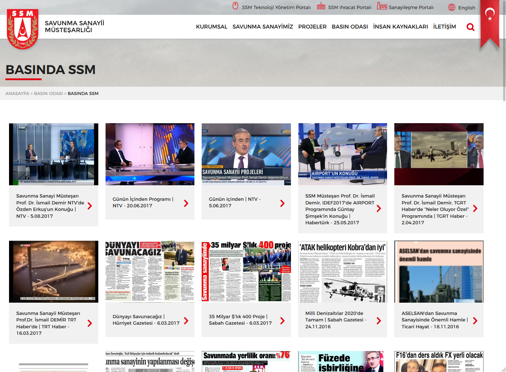The height and width of the screenshot is (372, 506).
Task: Click the page vertical scrollbar
Action: point(504,51)
